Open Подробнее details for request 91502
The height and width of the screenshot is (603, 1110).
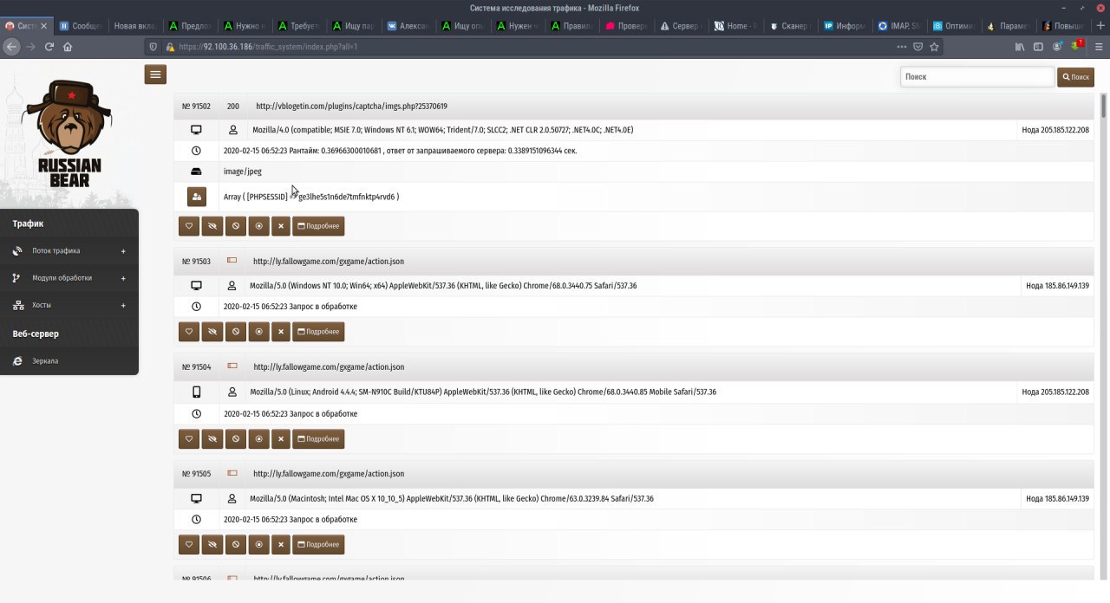[318, 226]
